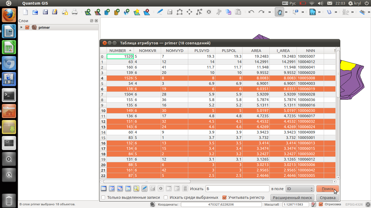Expand the primer layer tree node
The width and height of the screenshot is (371, 208).
pos(21,27)
